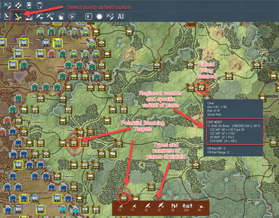Activate the F9 air drop paratrooper mode

(x=39, y=17)
